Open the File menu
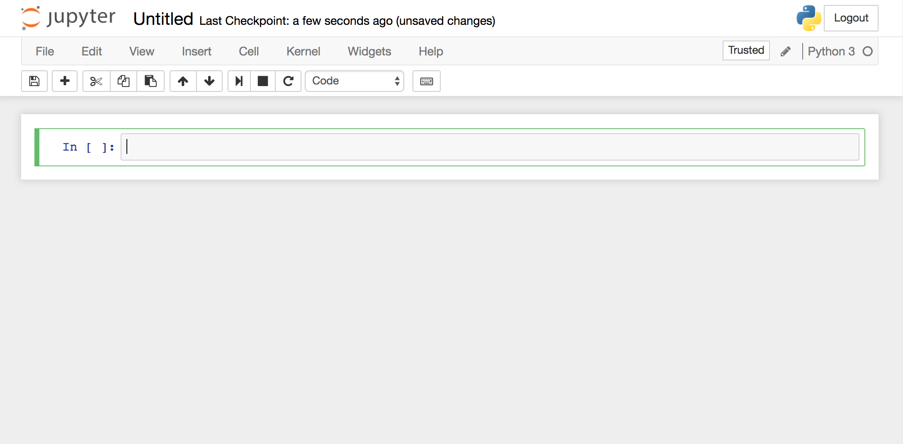903x444 pixels. 45,51
